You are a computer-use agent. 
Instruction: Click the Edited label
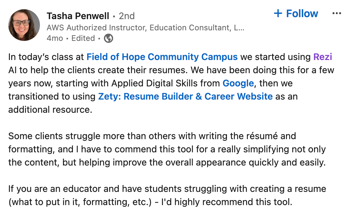click(x=83, y=38)
